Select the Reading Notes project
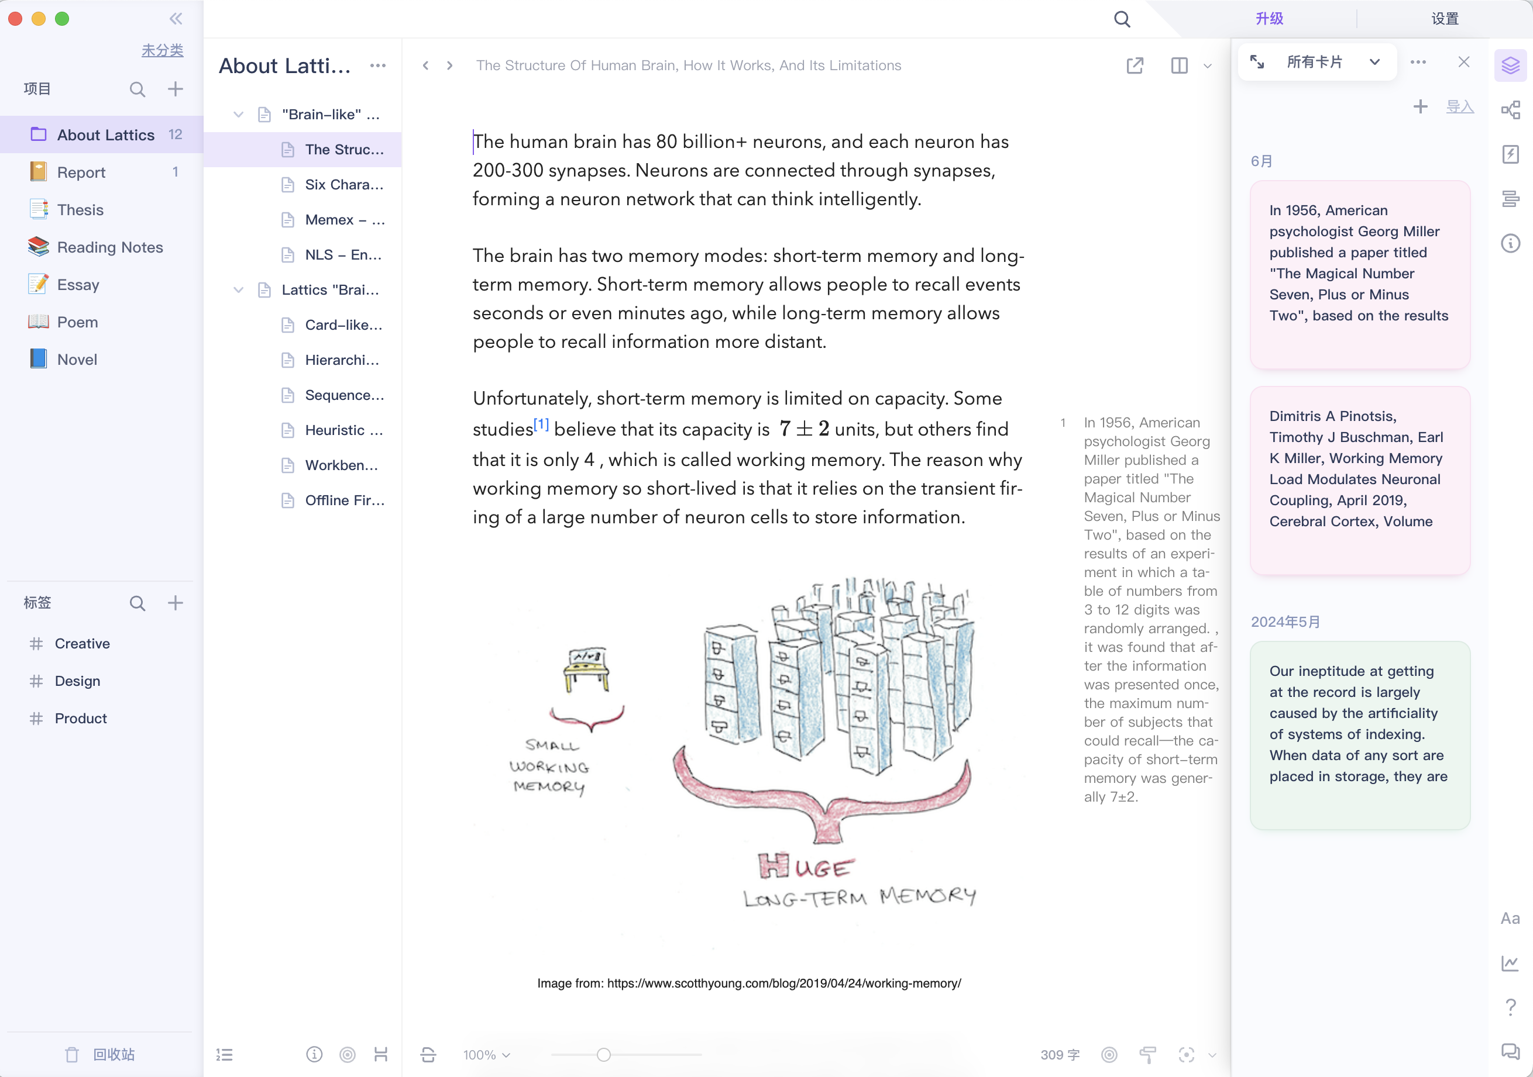The image size is (1533, 1077). 101,247
